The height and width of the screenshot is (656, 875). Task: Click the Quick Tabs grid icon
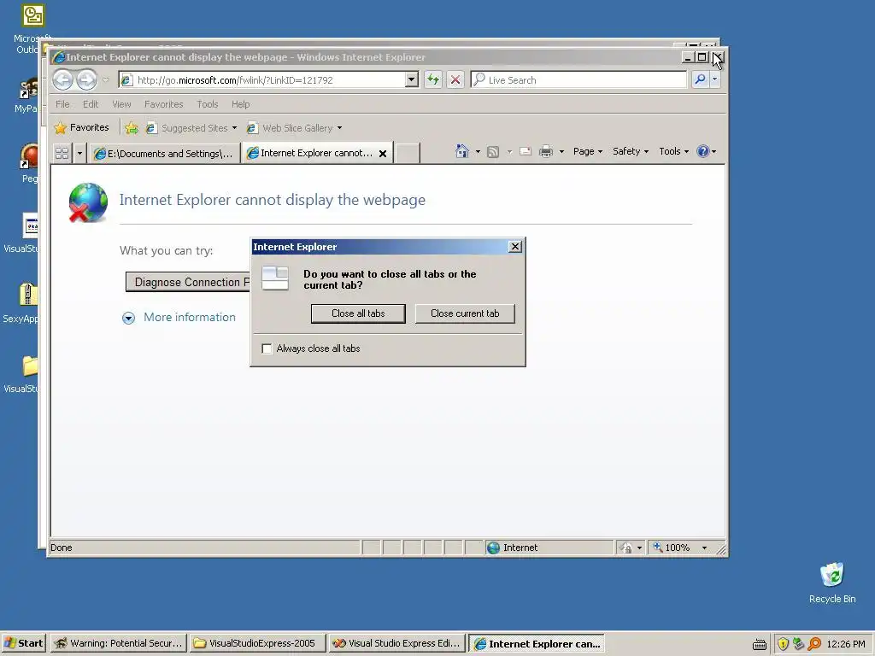62,153
